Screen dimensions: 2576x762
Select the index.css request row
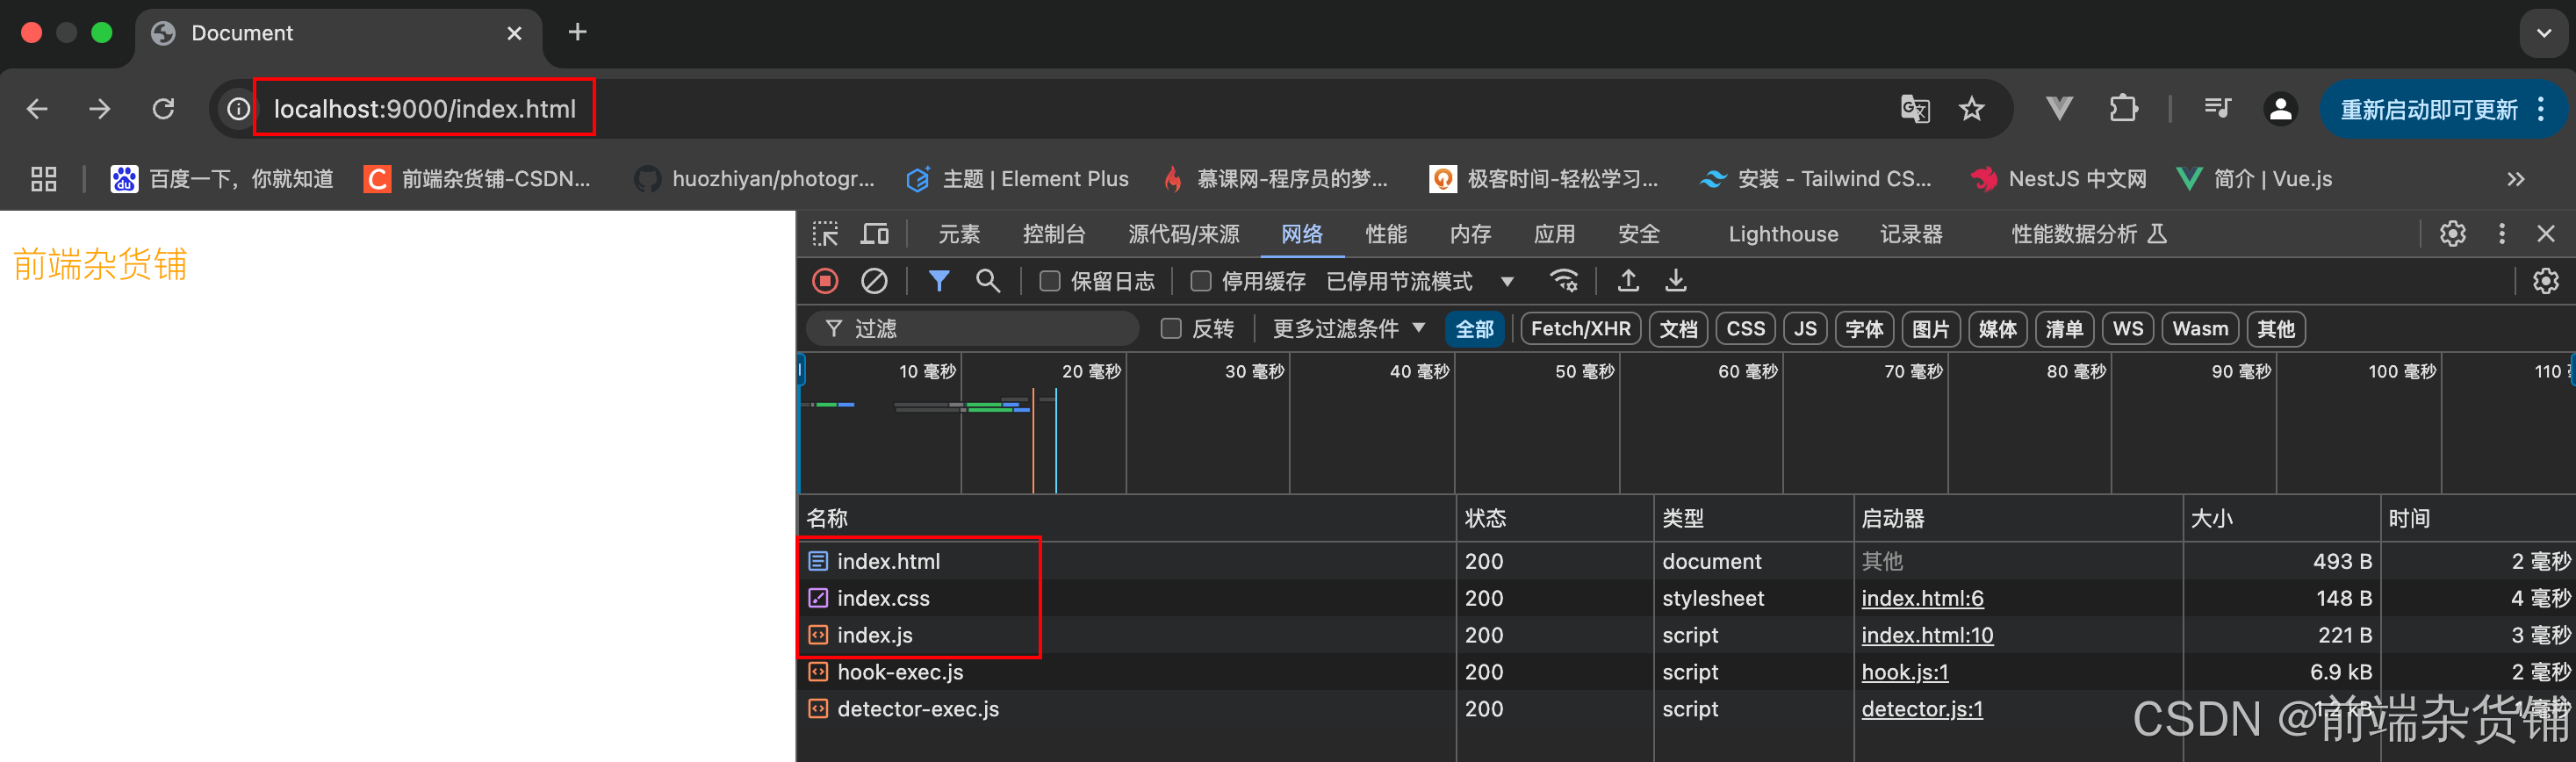click(x=1686, y=598)
